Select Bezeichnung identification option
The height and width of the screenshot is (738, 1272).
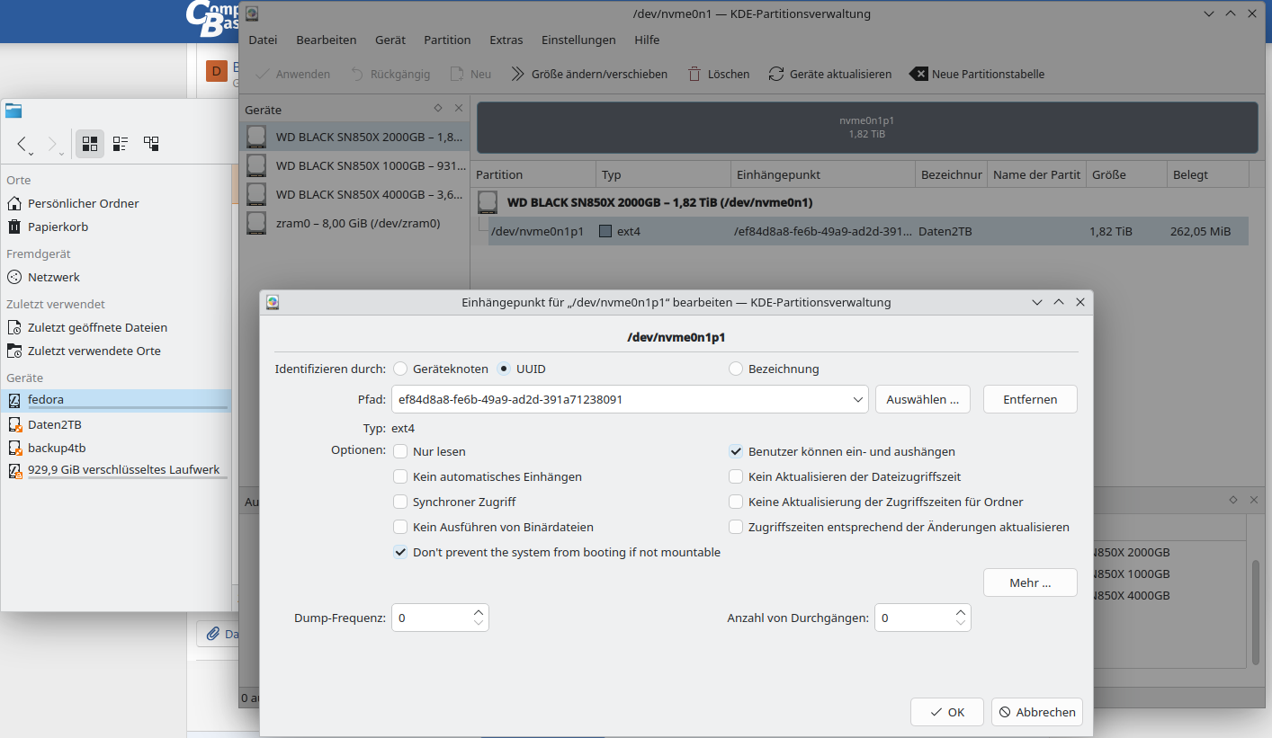[x=774, y=369]
